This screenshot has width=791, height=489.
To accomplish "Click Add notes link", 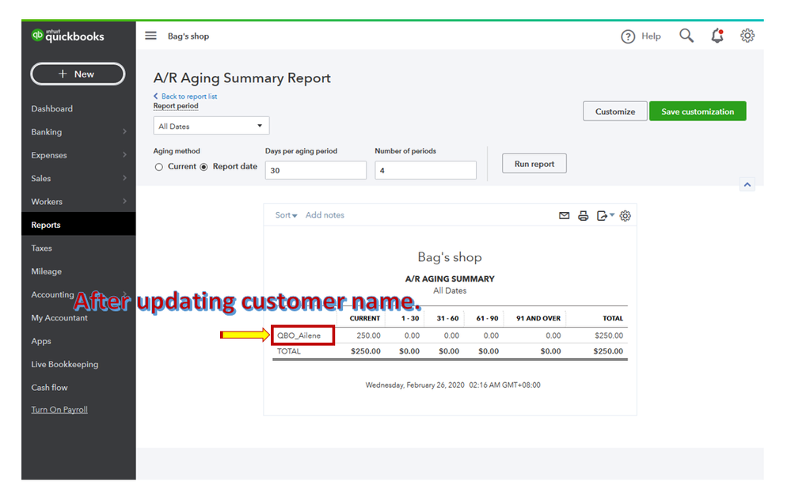I will point(325,215).
